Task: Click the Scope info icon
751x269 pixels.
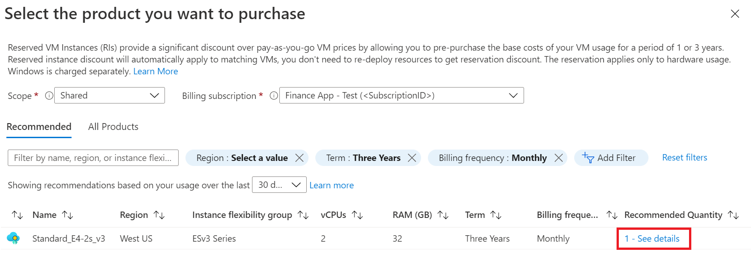Action: (x=49, y=96)
